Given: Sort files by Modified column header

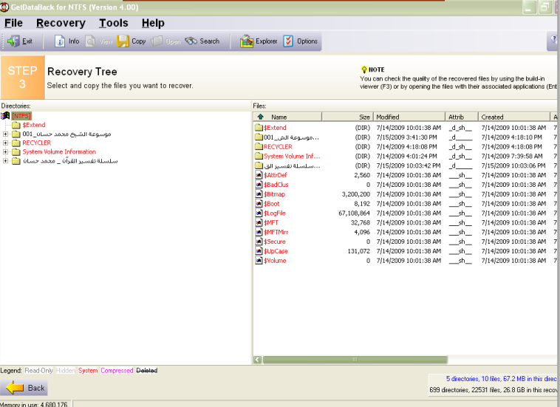Looking at the screenshot, I should (409, 117).
